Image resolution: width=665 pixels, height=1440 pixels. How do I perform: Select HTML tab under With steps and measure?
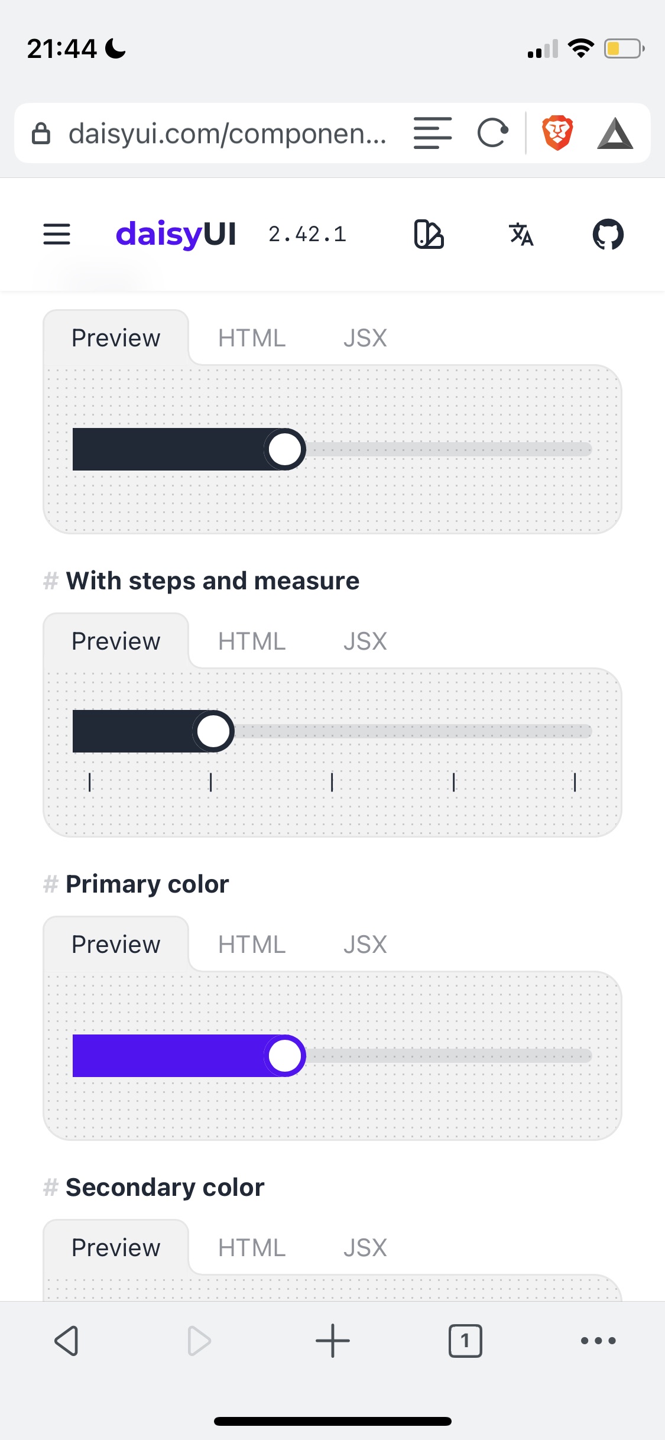(x=251, y=641)
